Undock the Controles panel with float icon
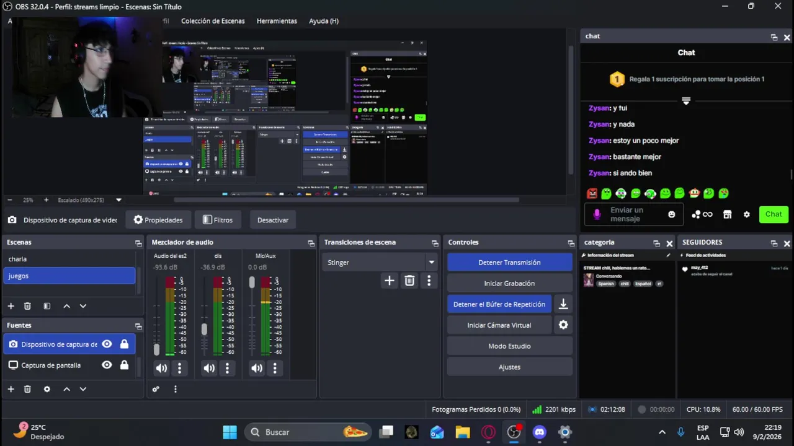 click(571, 243)
